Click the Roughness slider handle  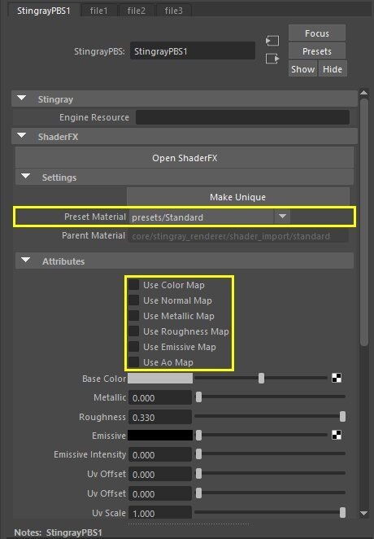[342, 416]
